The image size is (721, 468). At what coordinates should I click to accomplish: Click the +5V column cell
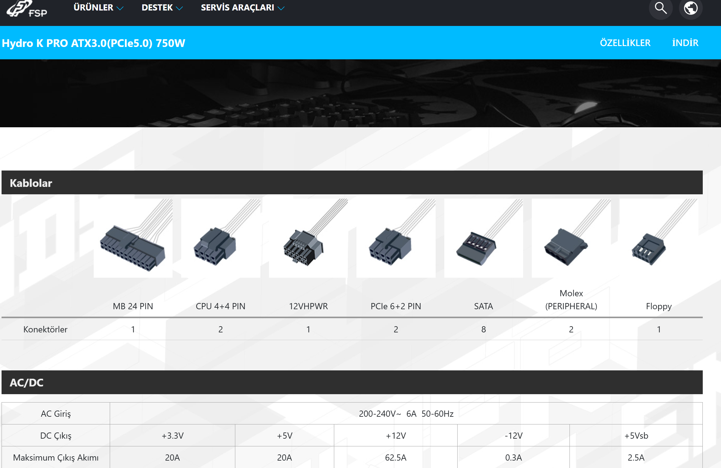point(284,436)
